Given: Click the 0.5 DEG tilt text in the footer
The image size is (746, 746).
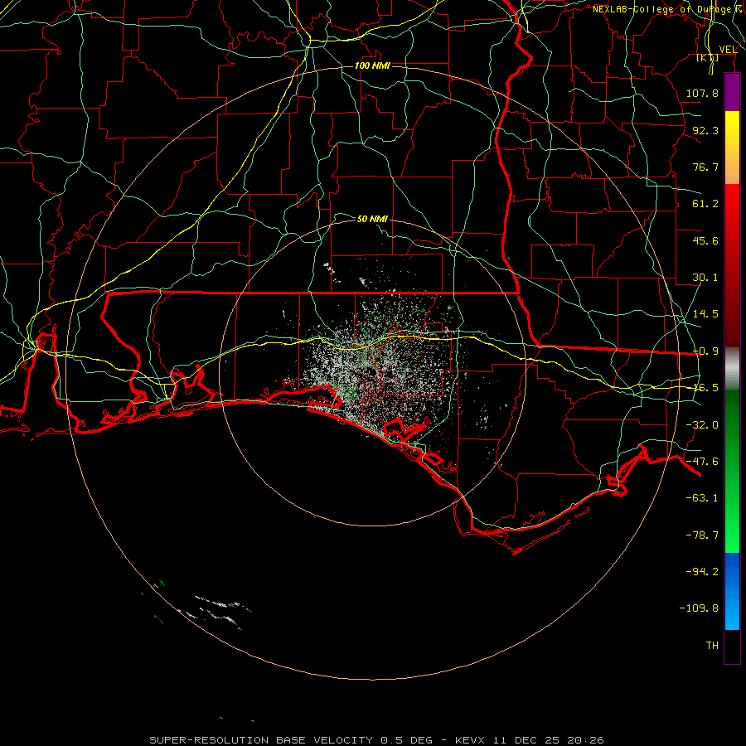Looking at the screenshot, I should coord(406,740).
